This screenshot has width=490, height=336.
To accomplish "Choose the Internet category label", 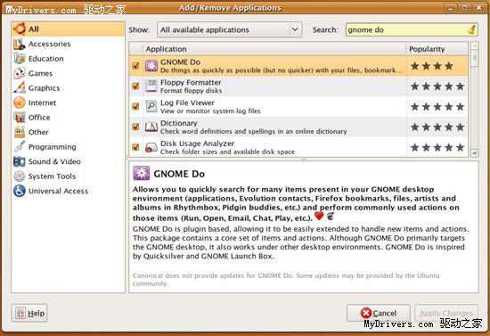I will coord(42,102).
